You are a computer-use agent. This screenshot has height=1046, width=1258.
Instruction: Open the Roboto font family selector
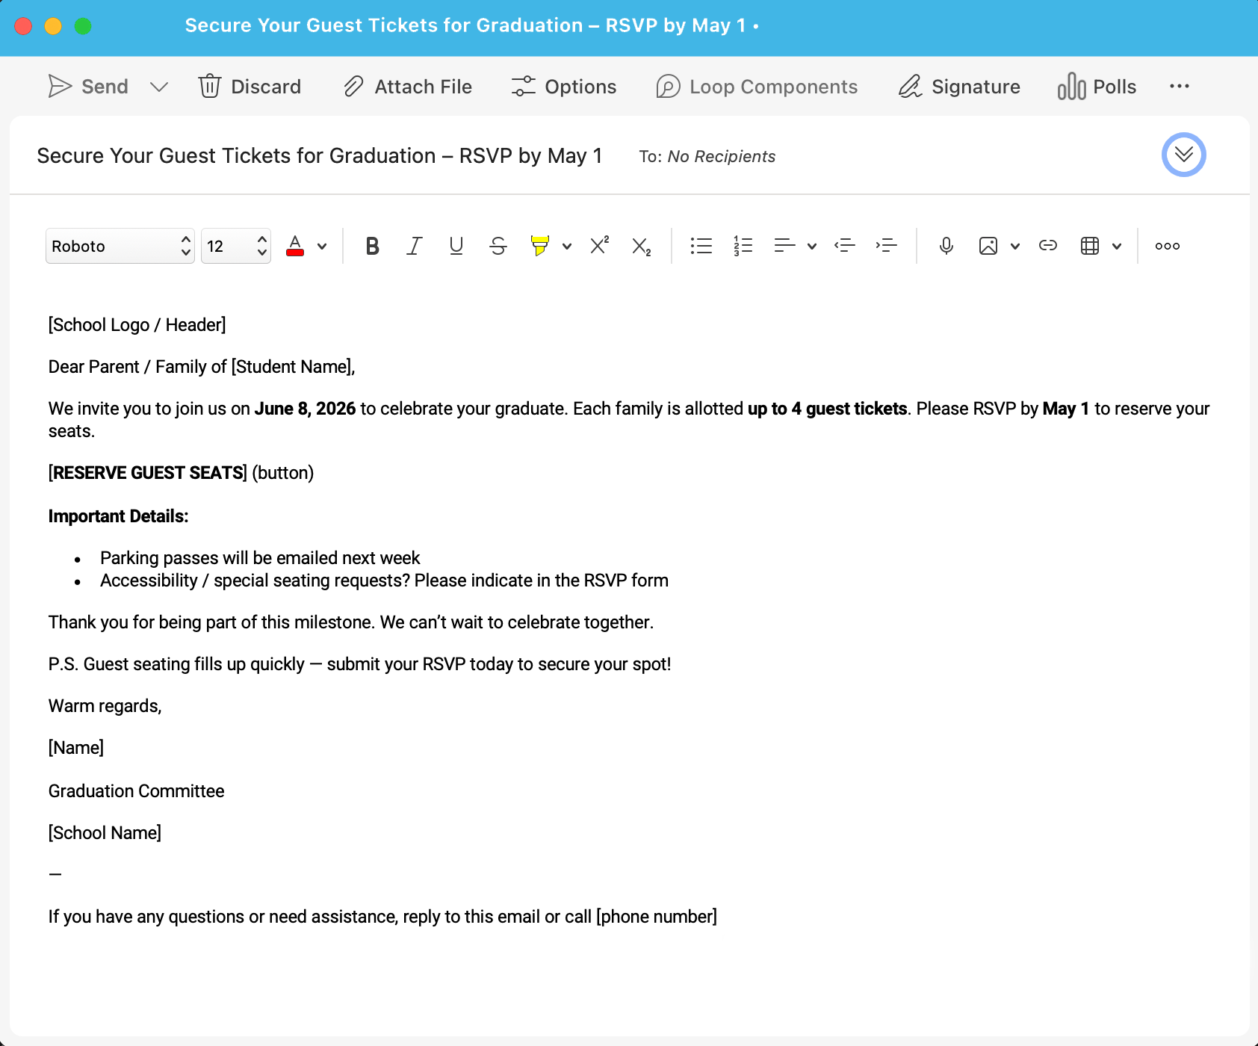tap(120, 246)
